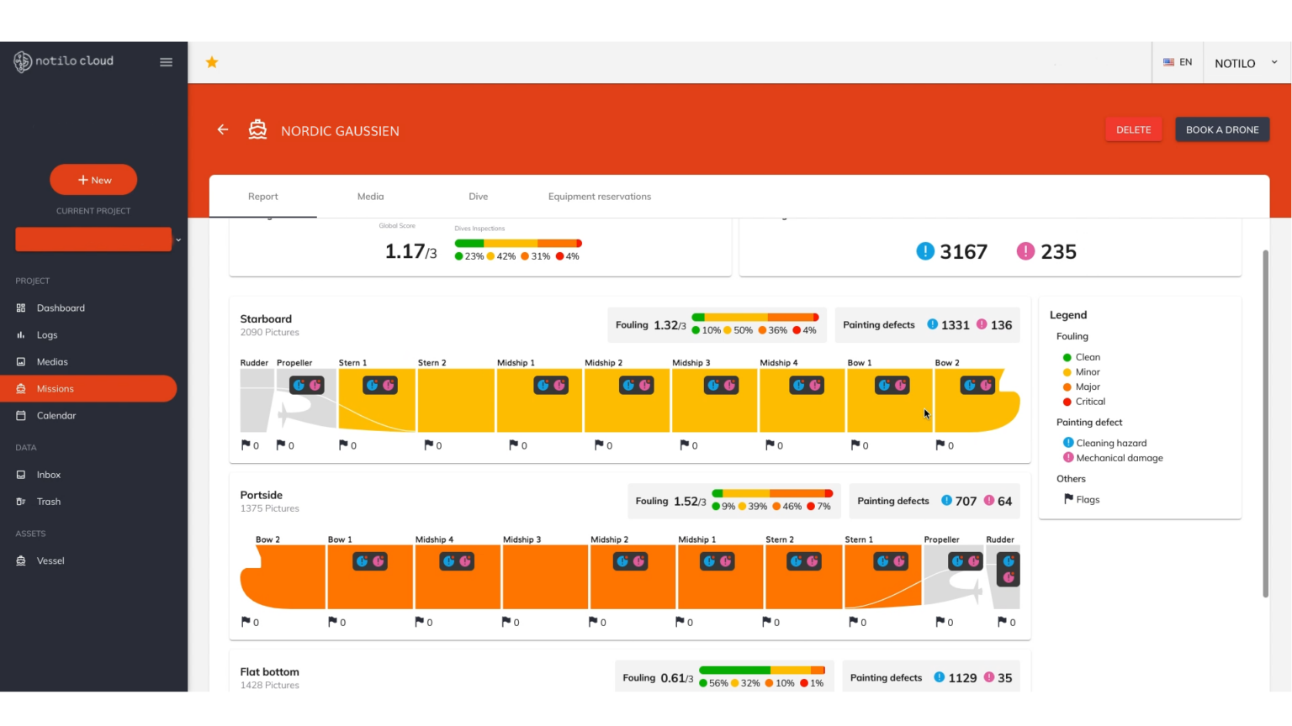Viewport: 1292px width, 726px height.
Task: Switch to the Media tab
Action: [370, 197]
